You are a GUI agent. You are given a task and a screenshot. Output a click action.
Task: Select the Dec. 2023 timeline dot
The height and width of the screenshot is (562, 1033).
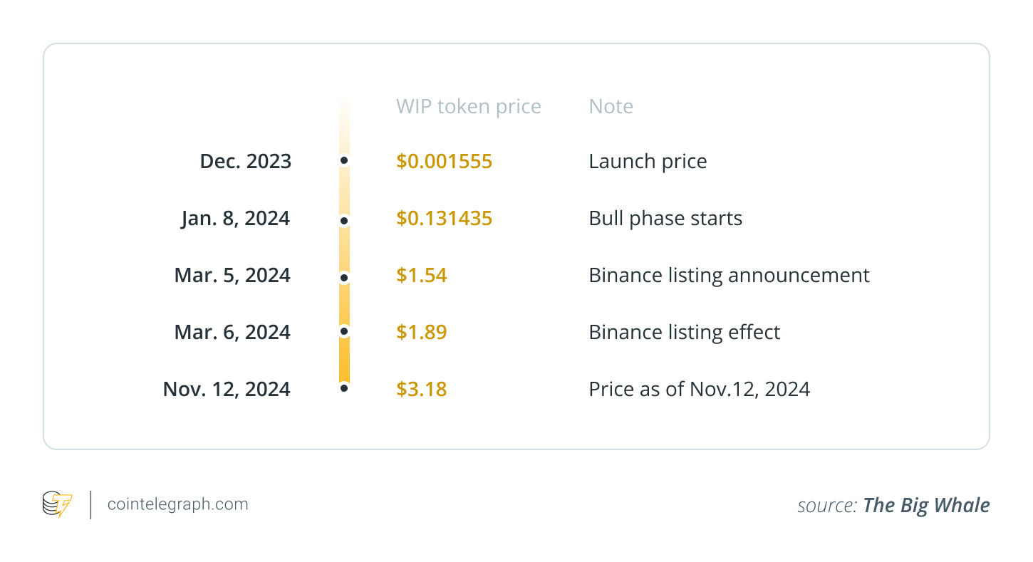[344, 161]
